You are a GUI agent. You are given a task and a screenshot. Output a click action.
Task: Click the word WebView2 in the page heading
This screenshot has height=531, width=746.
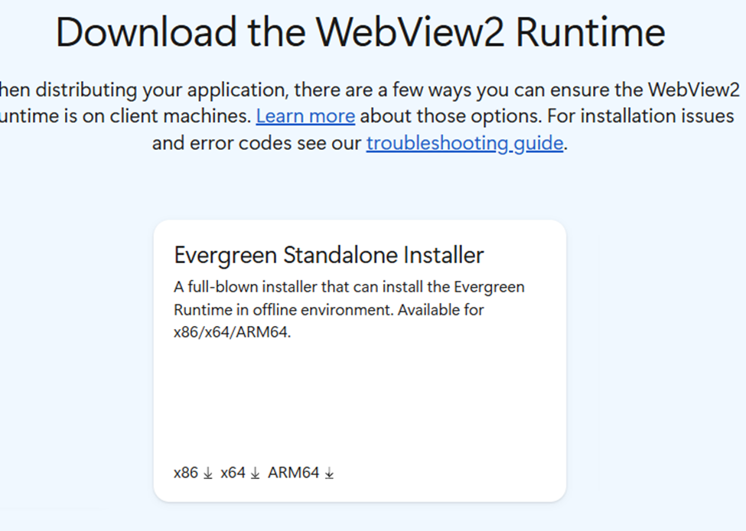click(410, 32)
